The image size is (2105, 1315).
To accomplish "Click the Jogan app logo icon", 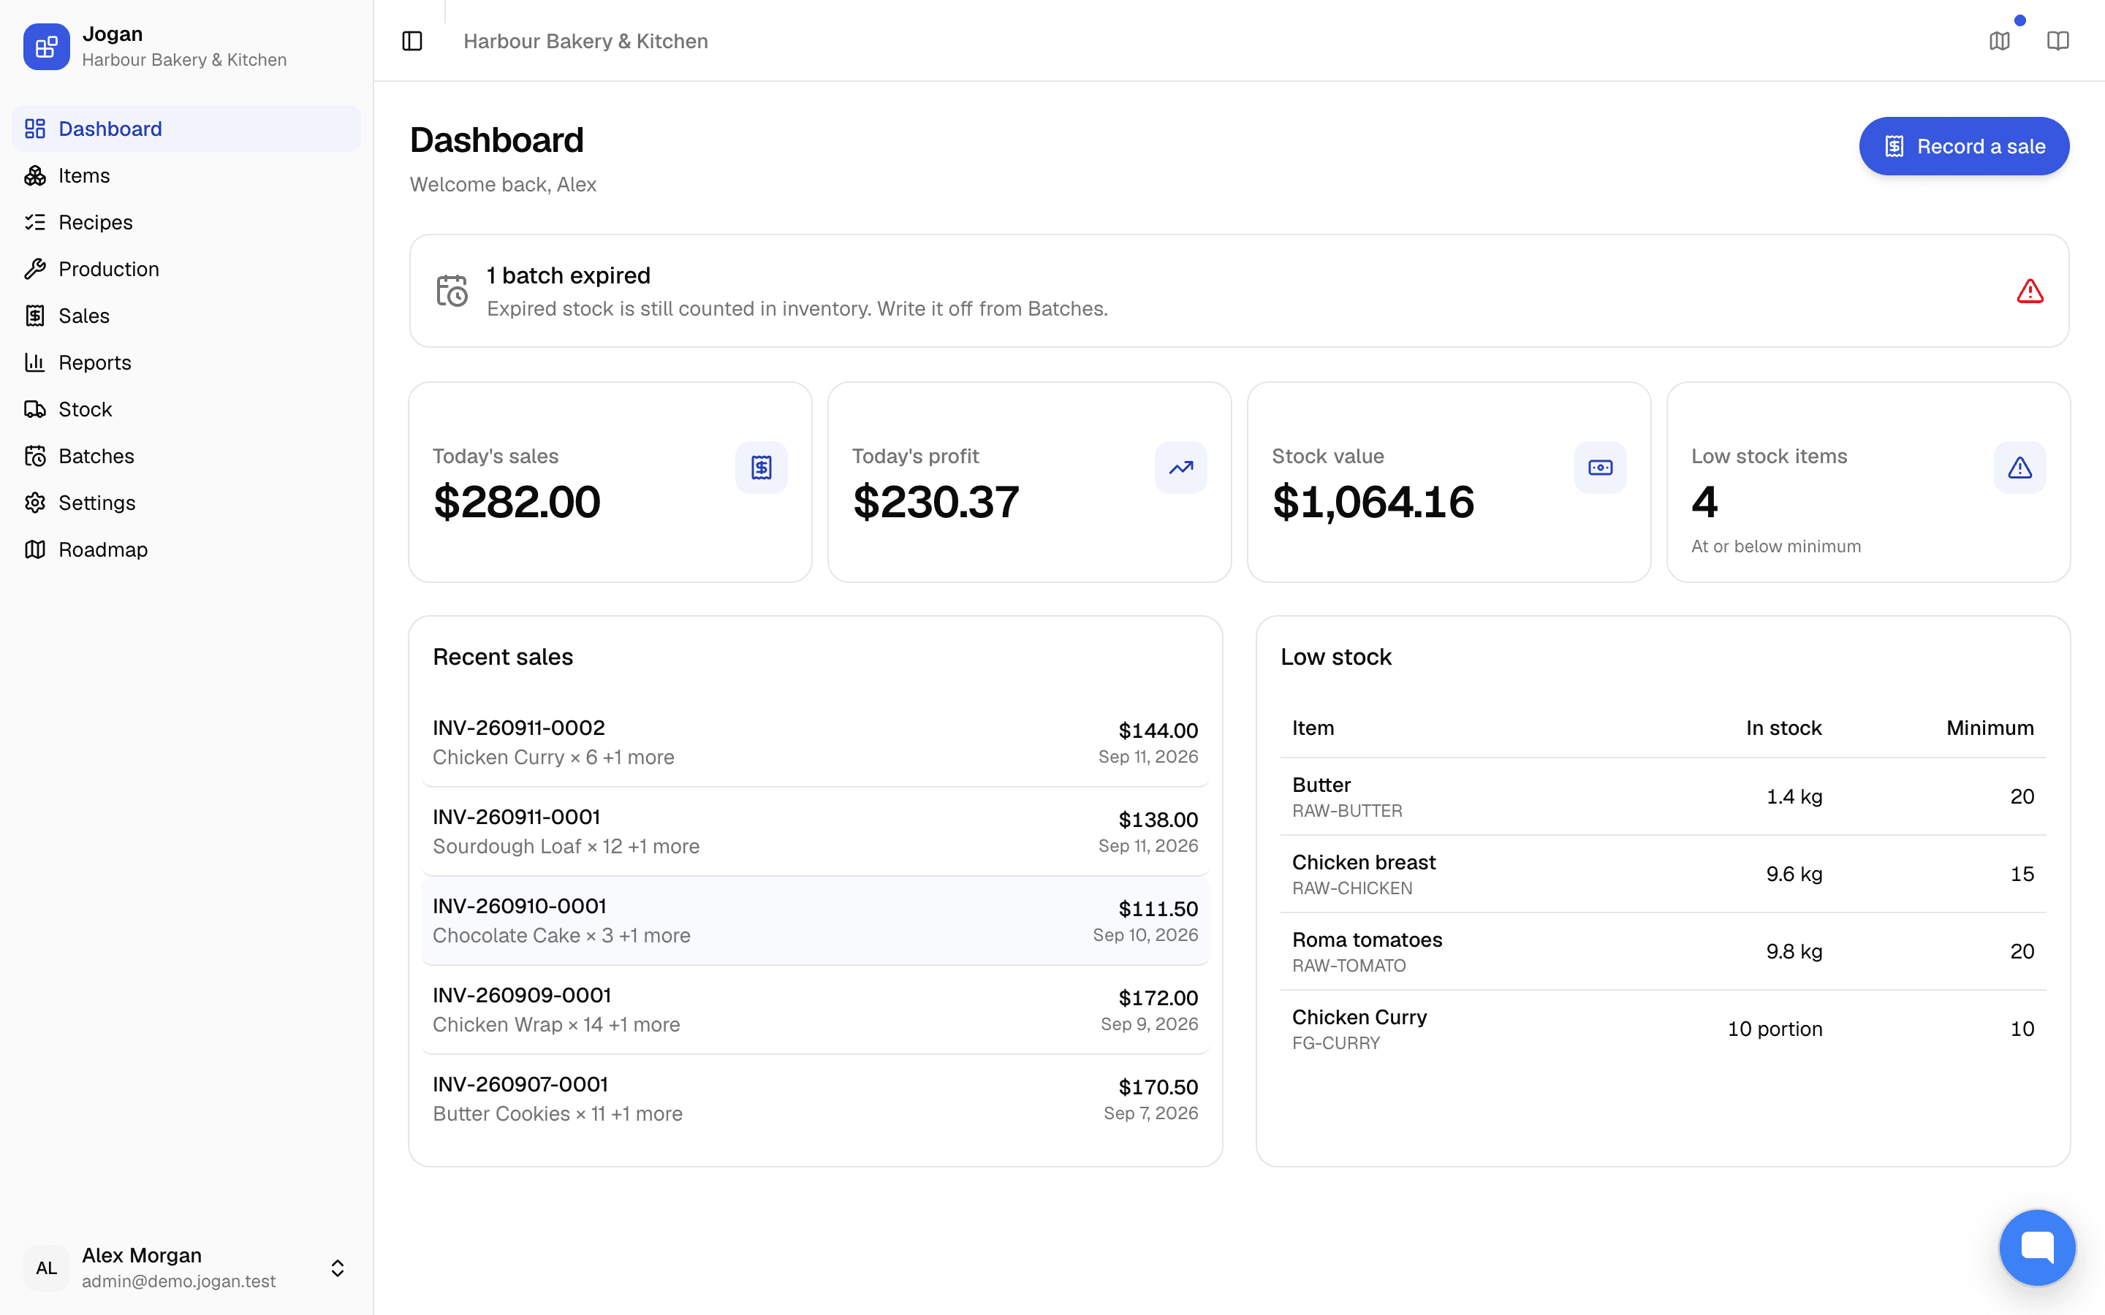I will pyautogui.click(x=47, y=46).
